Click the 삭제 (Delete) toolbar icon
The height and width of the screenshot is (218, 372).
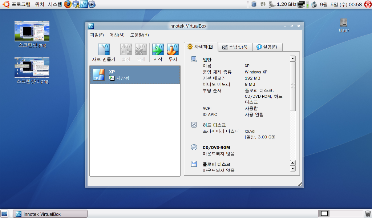[x=141, y=49]
